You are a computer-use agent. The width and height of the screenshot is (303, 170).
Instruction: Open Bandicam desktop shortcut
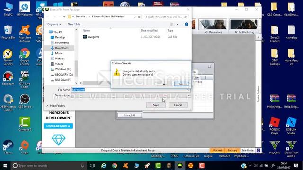[x=8, y=78]
